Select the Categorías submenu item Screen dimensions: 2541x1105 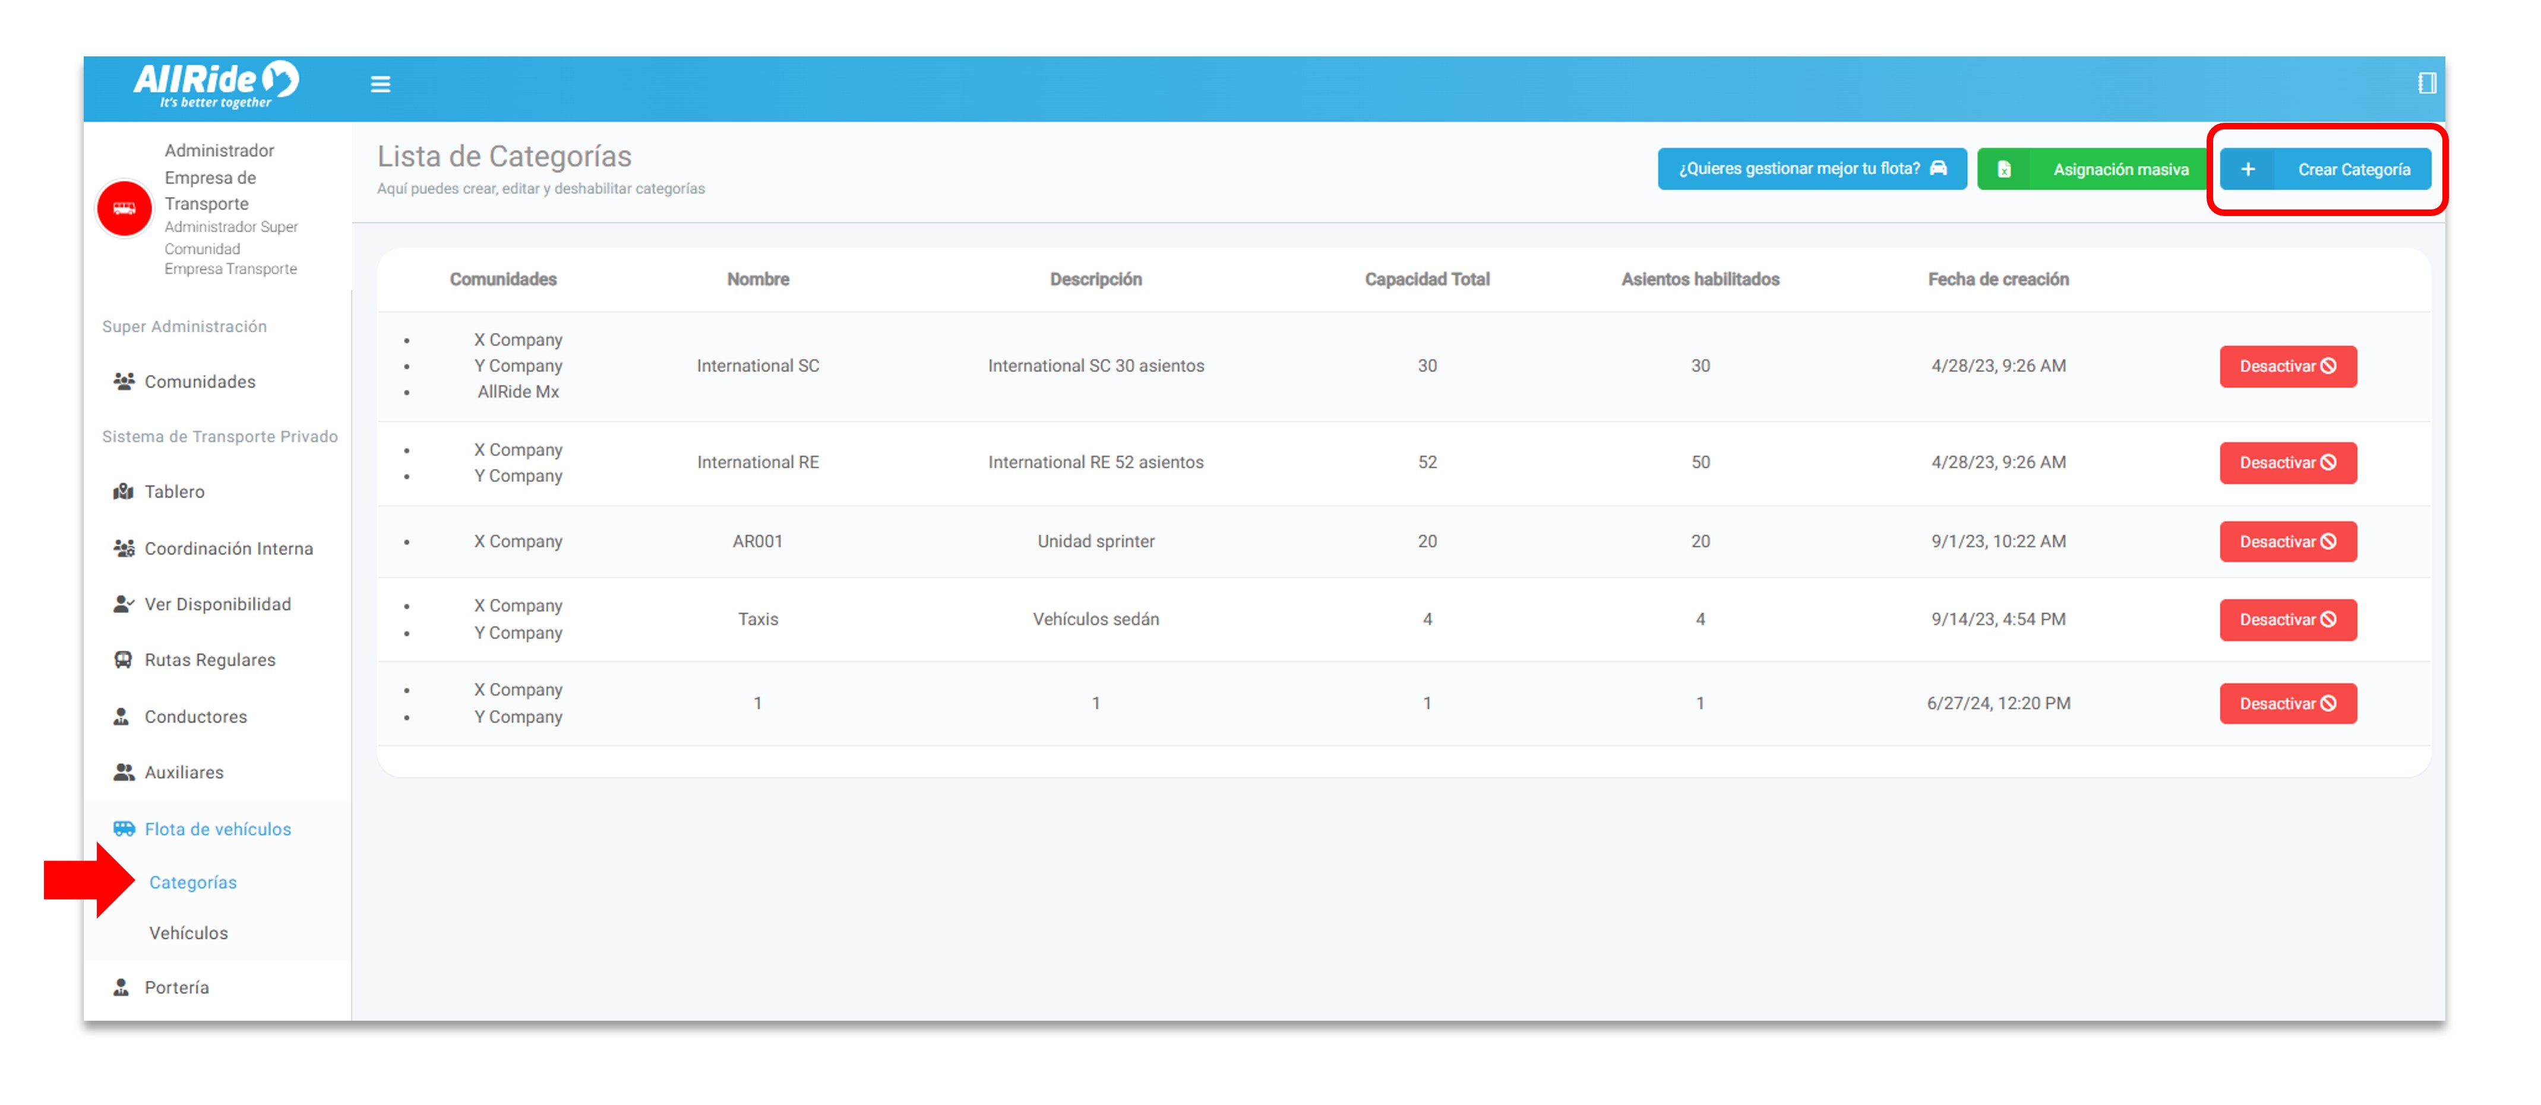(x=192, y=882)
